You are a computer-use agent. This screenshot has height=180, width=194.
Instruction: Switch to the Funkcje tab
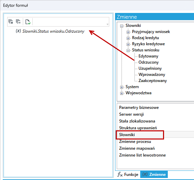point(128,175)
